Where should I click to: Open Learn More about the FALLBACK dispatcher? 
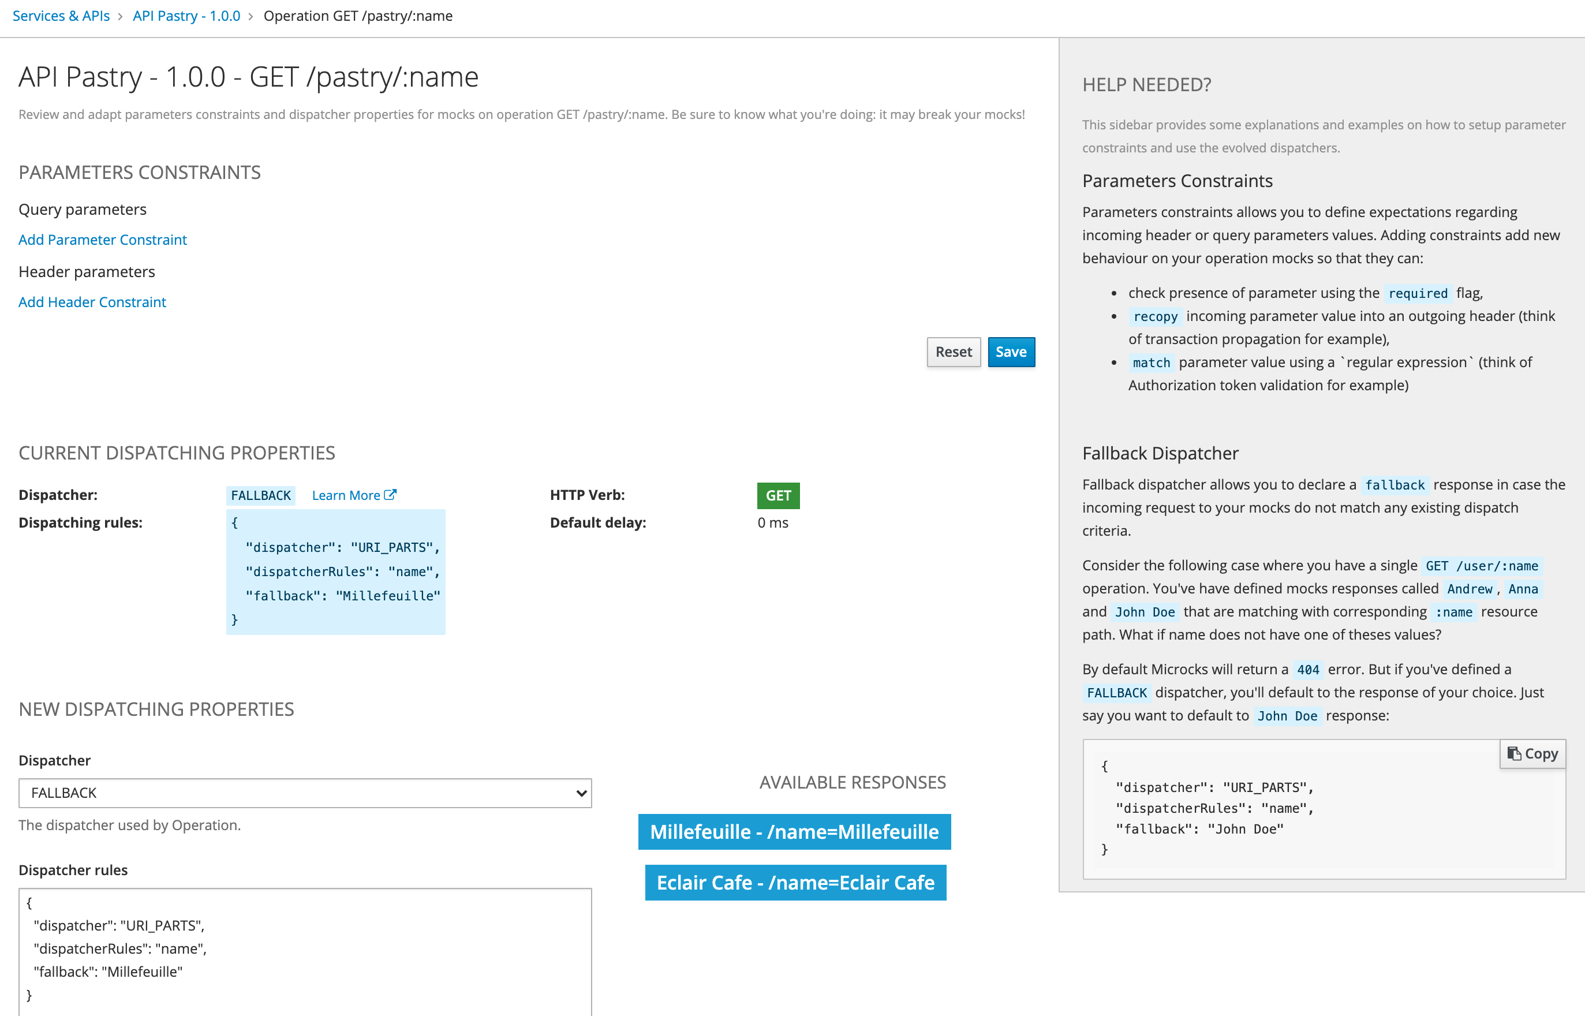[x=347, y=495]
